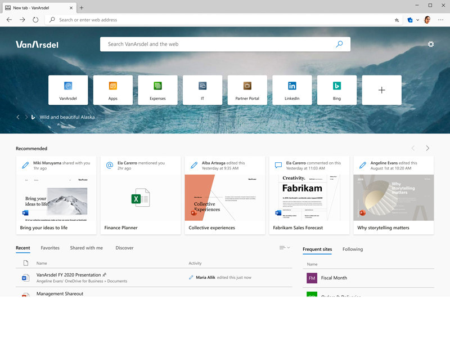Add this page to favorites star
Viewport: 450px width, 338px height.
(397, 20)
